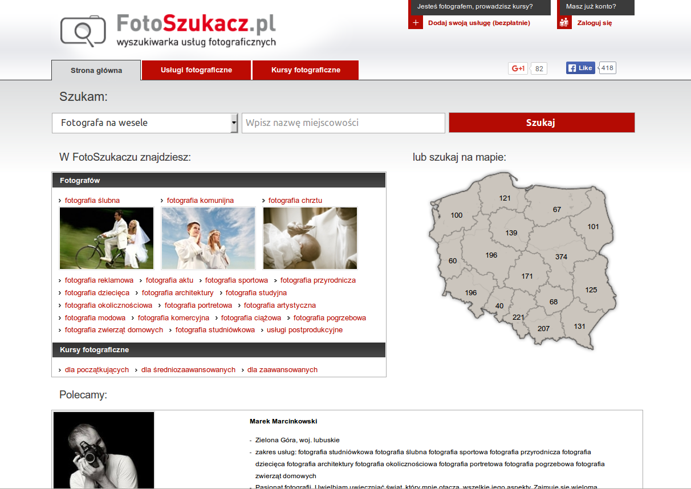Select map region labeled 131
The image size is (691, 489).
pyautogui.click(x=579, y=327)
